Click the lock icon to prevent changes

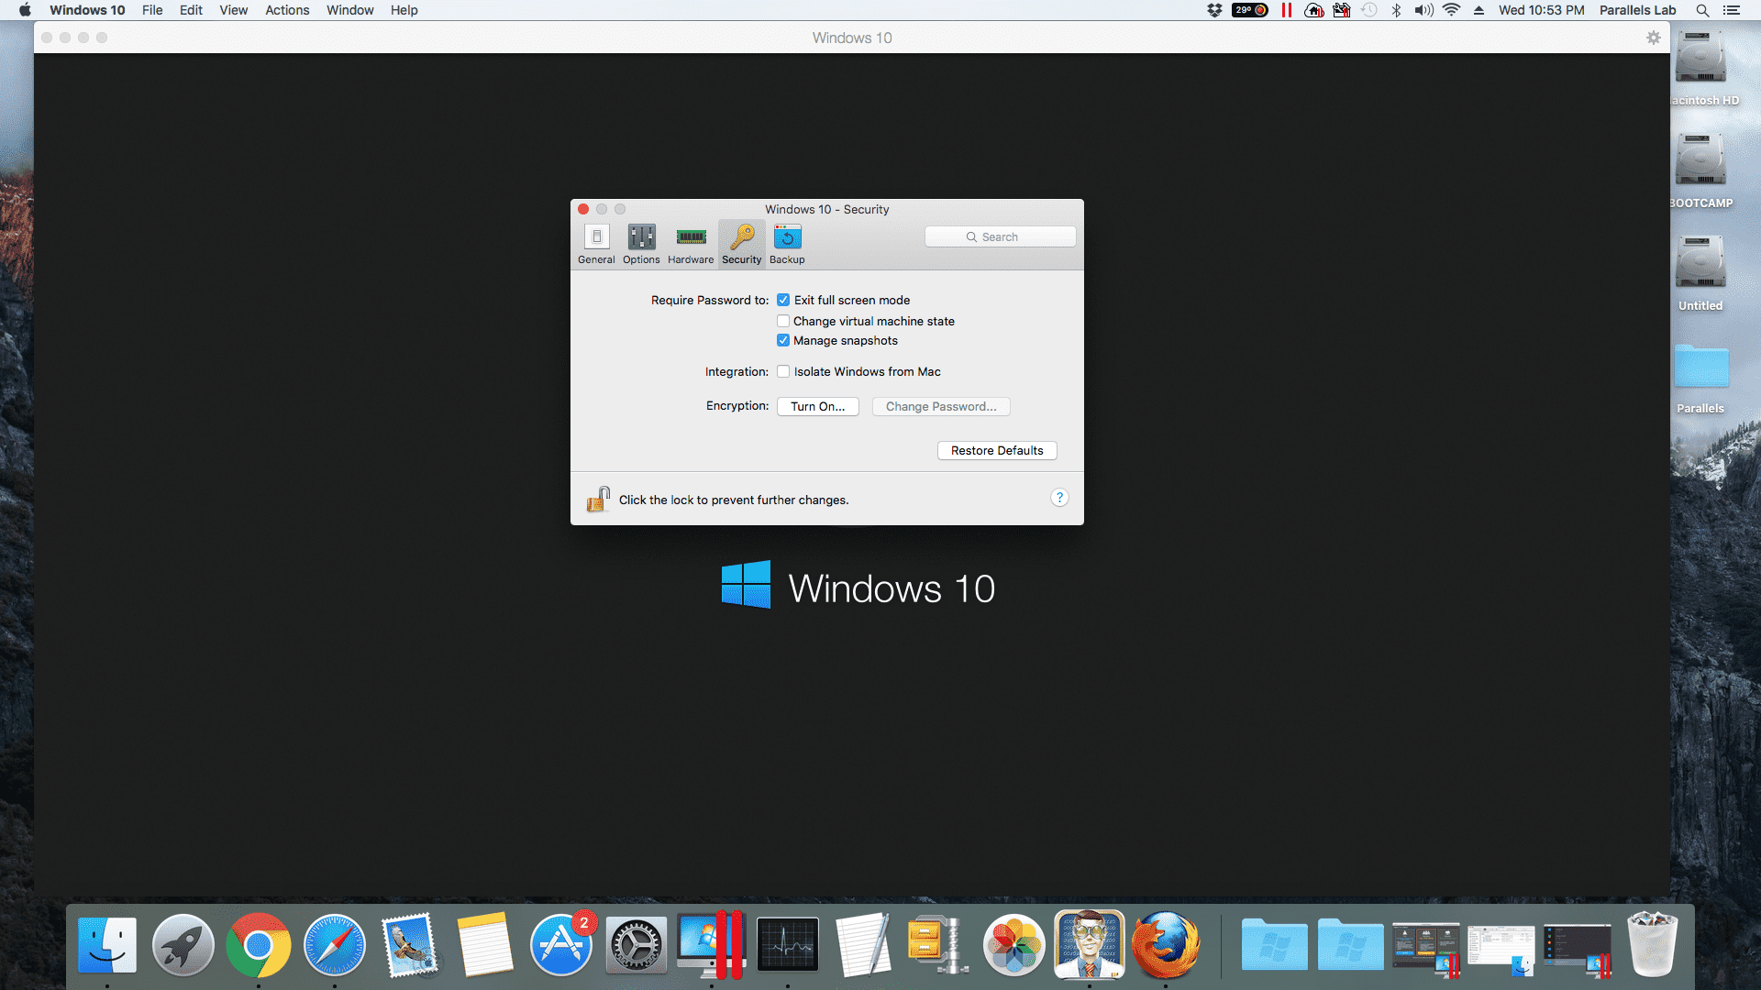pos(598,499)
